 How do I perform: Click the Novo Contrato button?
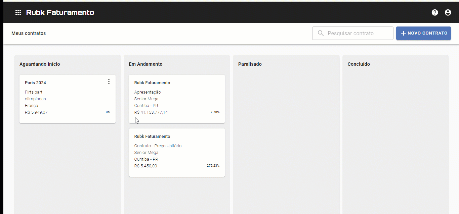click(x=423, y=33)
